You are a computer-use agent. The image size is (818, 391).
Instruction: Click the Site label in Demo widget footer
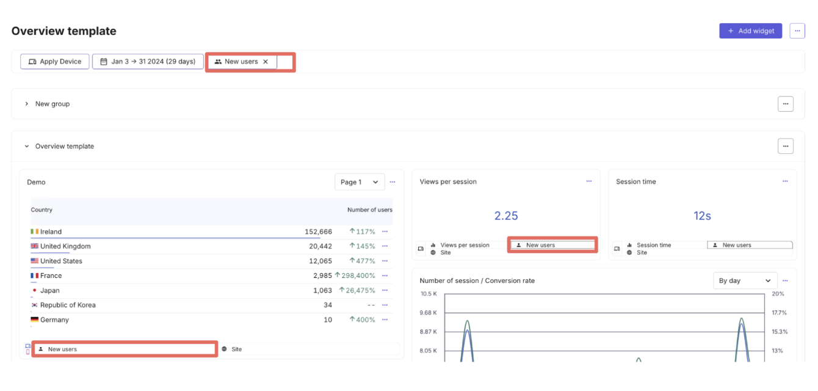[236, 349]
